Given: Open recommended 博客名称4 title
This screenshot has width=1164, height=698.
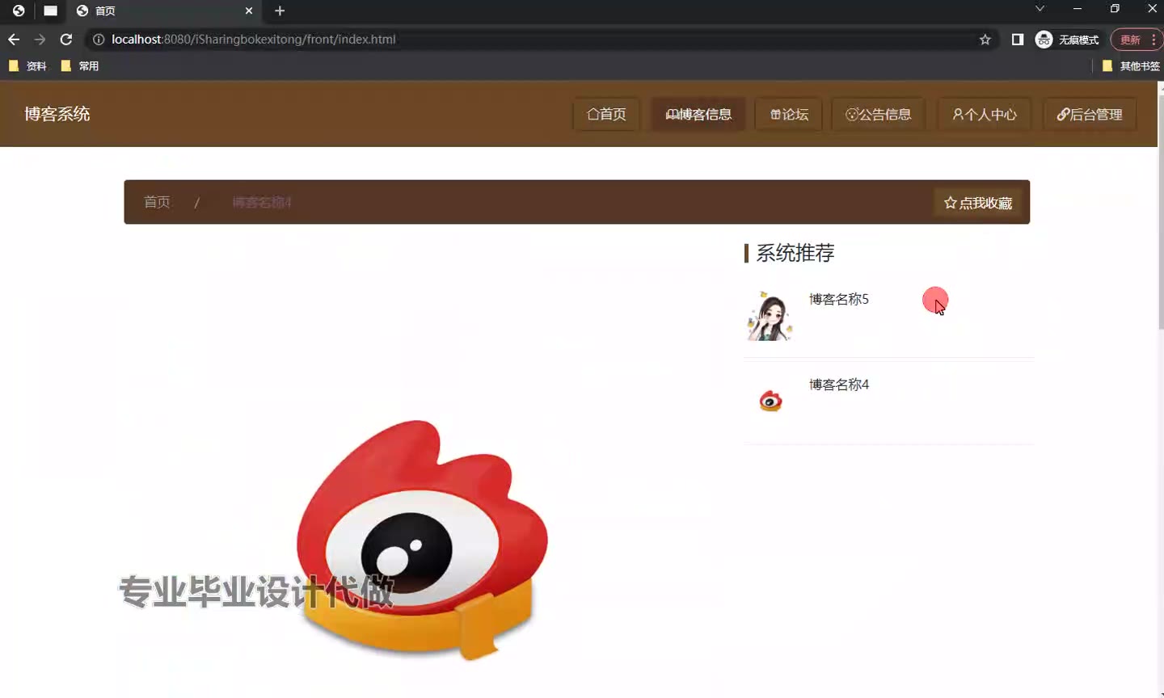Looking at the screenshot, I should pyautogui.click(x=839, y=385).
